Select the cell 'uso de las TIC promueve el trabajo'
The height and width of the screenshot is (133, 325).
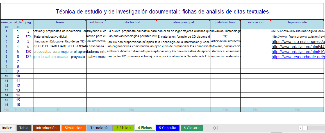point(132,57)
